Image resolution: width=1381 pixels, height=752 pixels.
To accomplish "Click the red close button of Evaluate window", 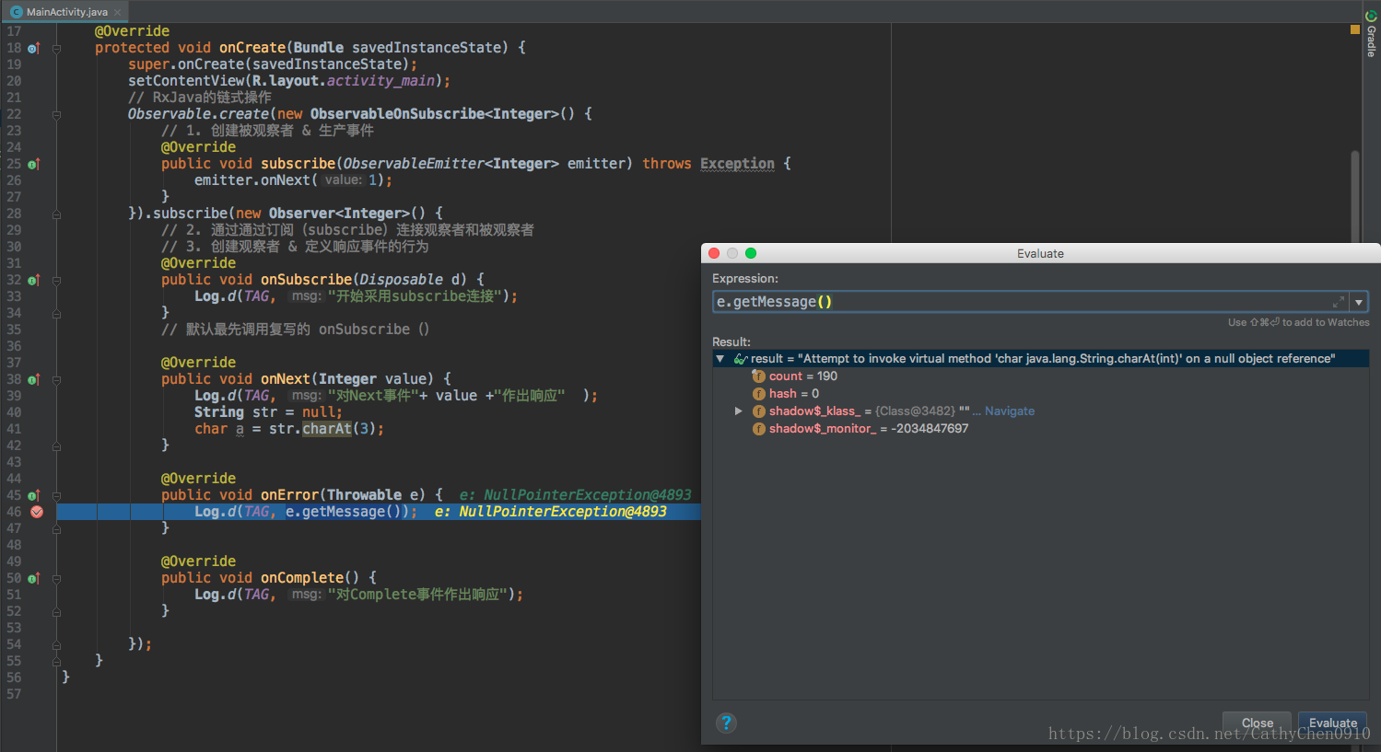I will coord(714,253).
